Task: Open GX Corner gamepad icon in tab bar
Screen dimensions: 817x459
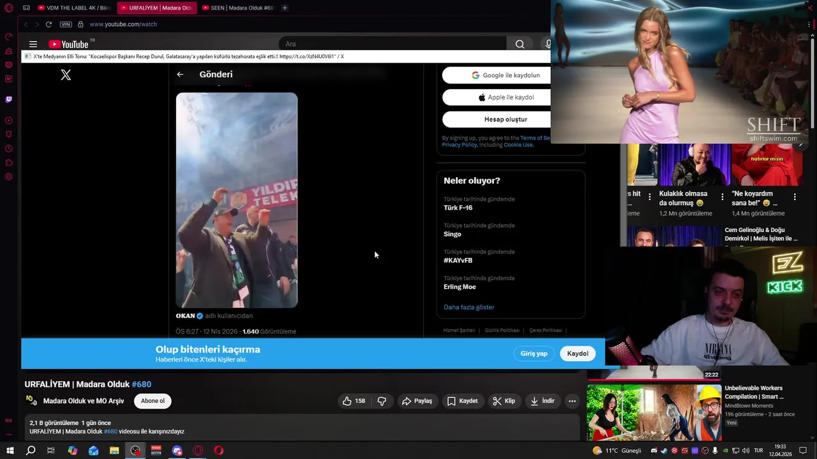Action: point(26,8)
